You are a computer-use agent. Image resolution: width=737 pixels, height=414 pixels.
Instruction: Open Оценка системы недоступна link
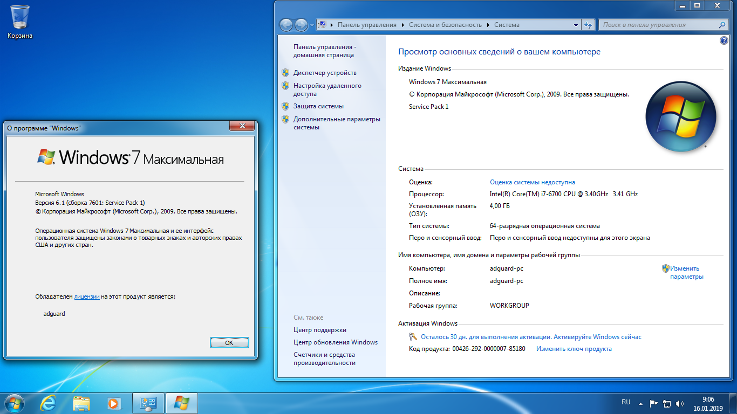click(533, 182)
